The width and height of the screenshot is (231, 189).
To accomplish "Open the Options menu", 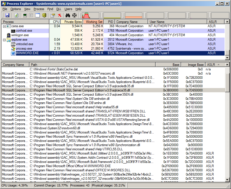I will [16, 9].
